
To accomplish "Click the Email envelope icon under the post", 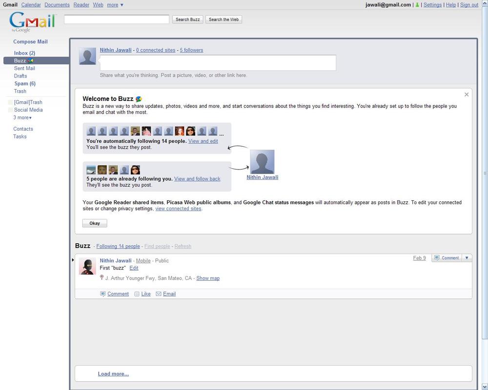I will coord(159,294).
